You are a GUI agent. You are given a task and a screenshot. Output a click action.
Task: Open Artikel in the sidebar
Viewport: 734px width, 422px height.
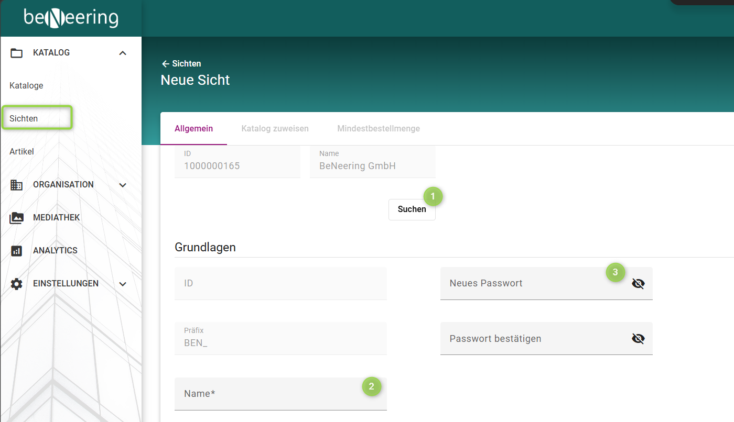click(21, 152)
